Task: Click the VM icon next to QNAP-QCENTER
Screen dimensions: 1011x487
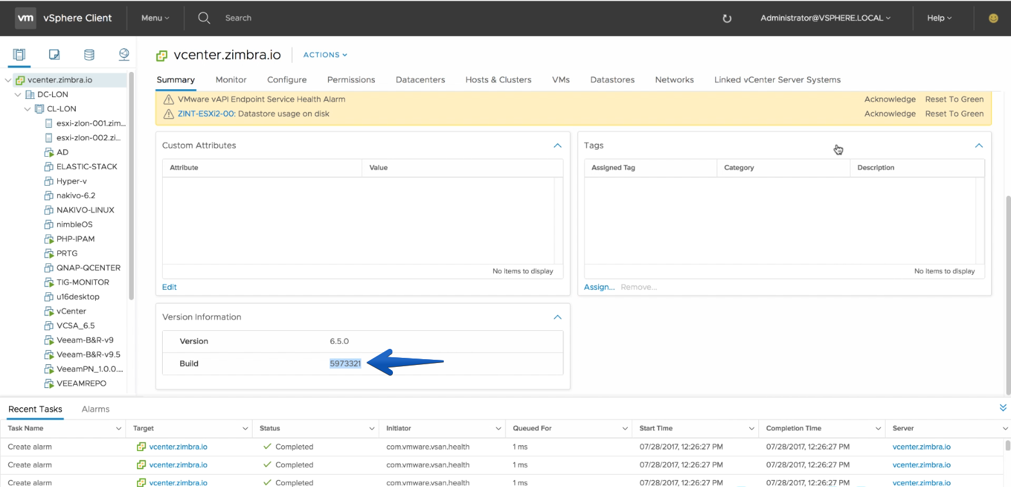Action: pyautogui.click(x=49, y=268)
